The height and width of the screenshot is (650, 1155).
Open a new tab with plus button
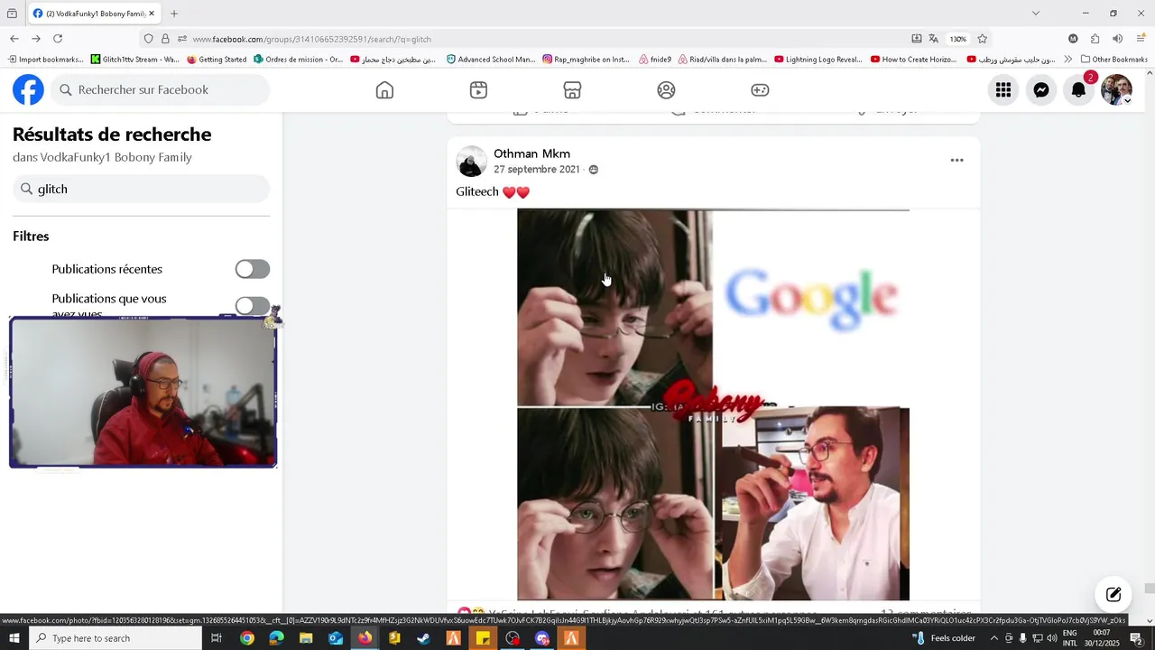pyautogui.click(x=174, y=14)
